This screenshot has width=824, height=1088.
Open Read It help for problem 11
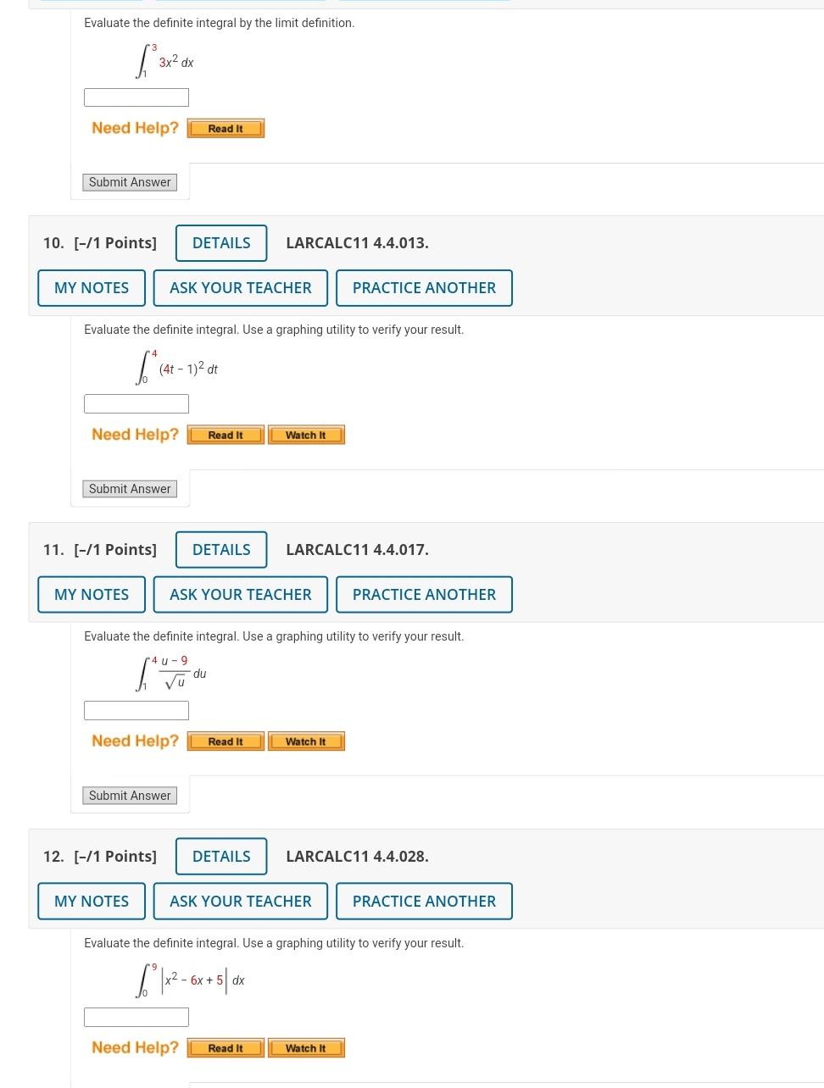(225, 740)
